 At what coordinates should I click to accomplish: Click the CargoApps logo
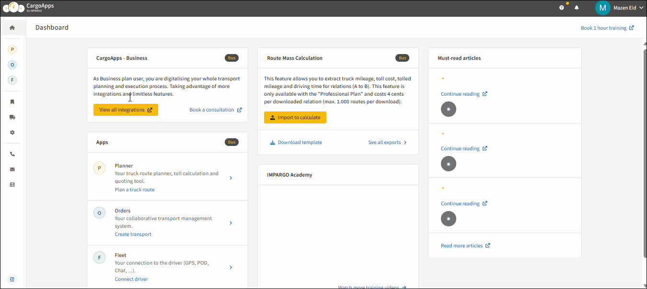(x=29, y=7)
